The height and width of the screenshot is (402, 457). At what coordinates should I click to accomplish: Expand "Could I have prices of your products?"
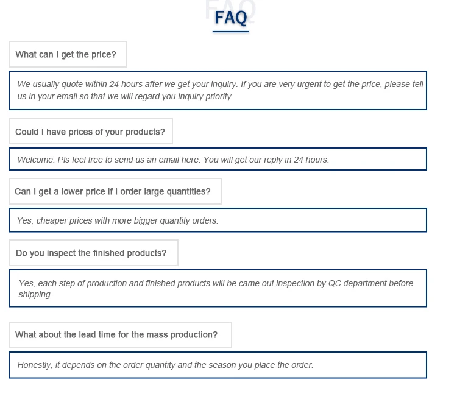[x=90, y=132]
